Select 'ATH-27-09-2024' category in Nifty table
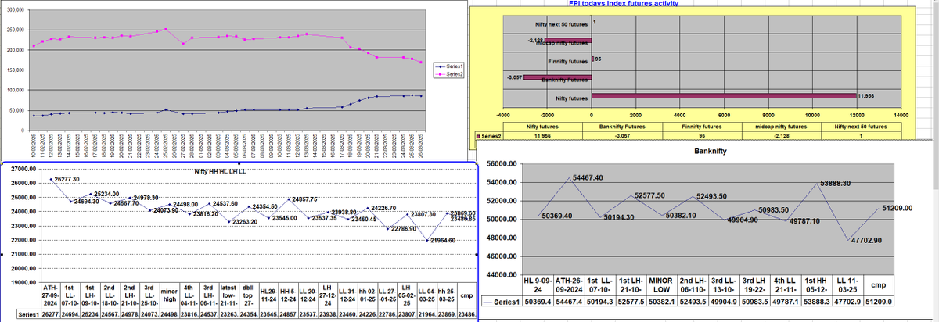Screen dimensions: 939x322 49,297
